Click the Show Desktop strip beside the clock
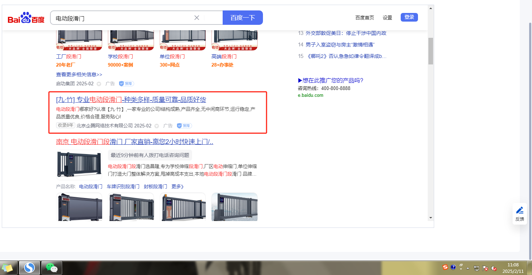Image resolution: width=532 pixels, height=275 pixels. click(529, 268)
